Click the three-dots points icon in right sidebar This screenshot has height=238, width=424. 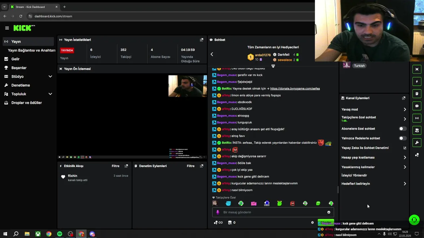point(417,155)
